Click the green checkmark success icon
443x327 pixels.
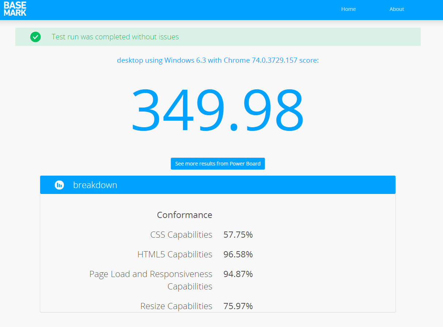click(x=35, y=37)
